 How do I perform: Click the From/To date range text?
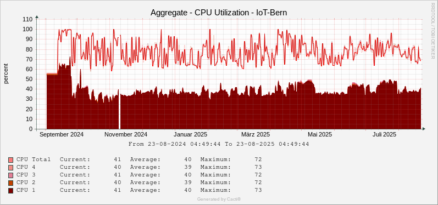[219, 144]
